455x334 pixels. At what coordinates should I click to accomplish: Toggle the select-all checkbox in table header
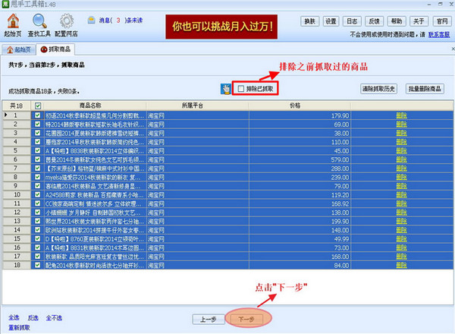point(38,106)
